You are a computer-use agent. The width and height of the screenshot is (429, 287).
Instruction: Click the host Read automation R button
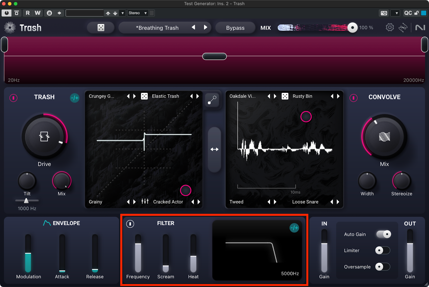pyautogui.click(x=28, y=13)
